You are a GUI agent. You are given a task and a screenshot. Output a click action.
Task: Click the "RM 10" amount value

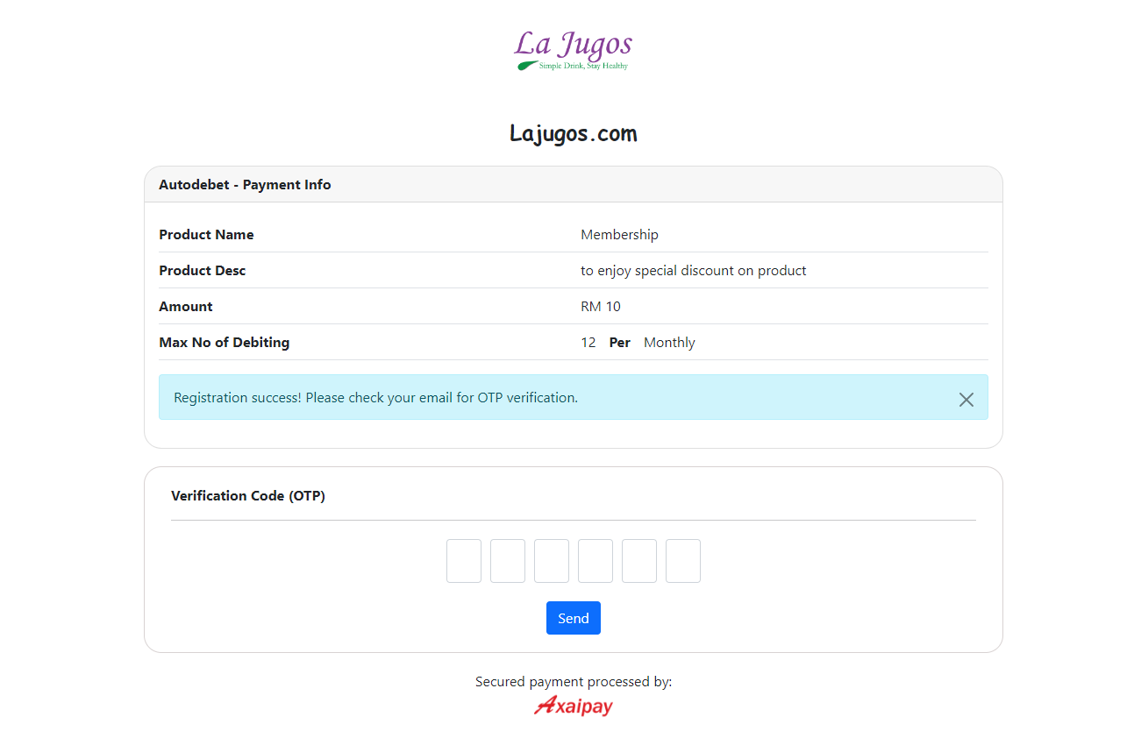(x=601, y=307)
